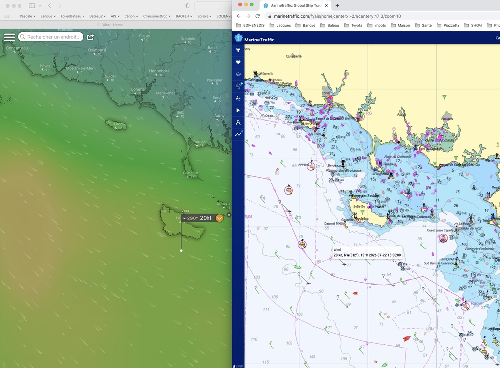Open the Banque dropdown in Safari favorites
Image resolution: width=500 pixels, height=368 pixels.
coord(48,16)
